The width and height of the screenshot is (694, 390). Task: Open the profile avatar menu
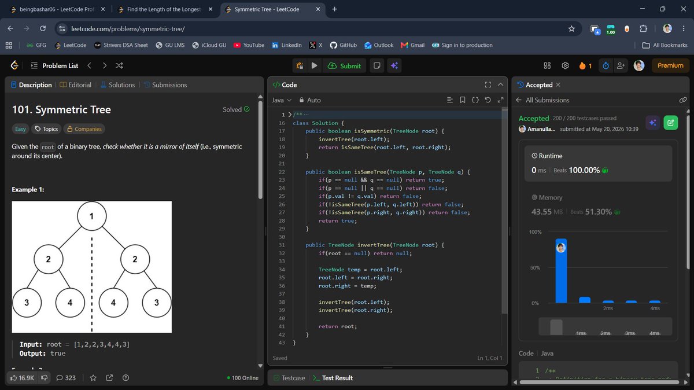(x=638, y=65)
